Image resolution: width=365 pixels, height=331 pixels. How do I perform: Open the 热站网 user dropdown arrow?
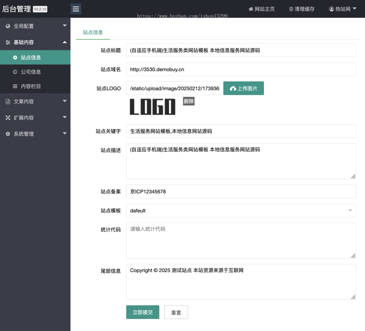(354, 9)
